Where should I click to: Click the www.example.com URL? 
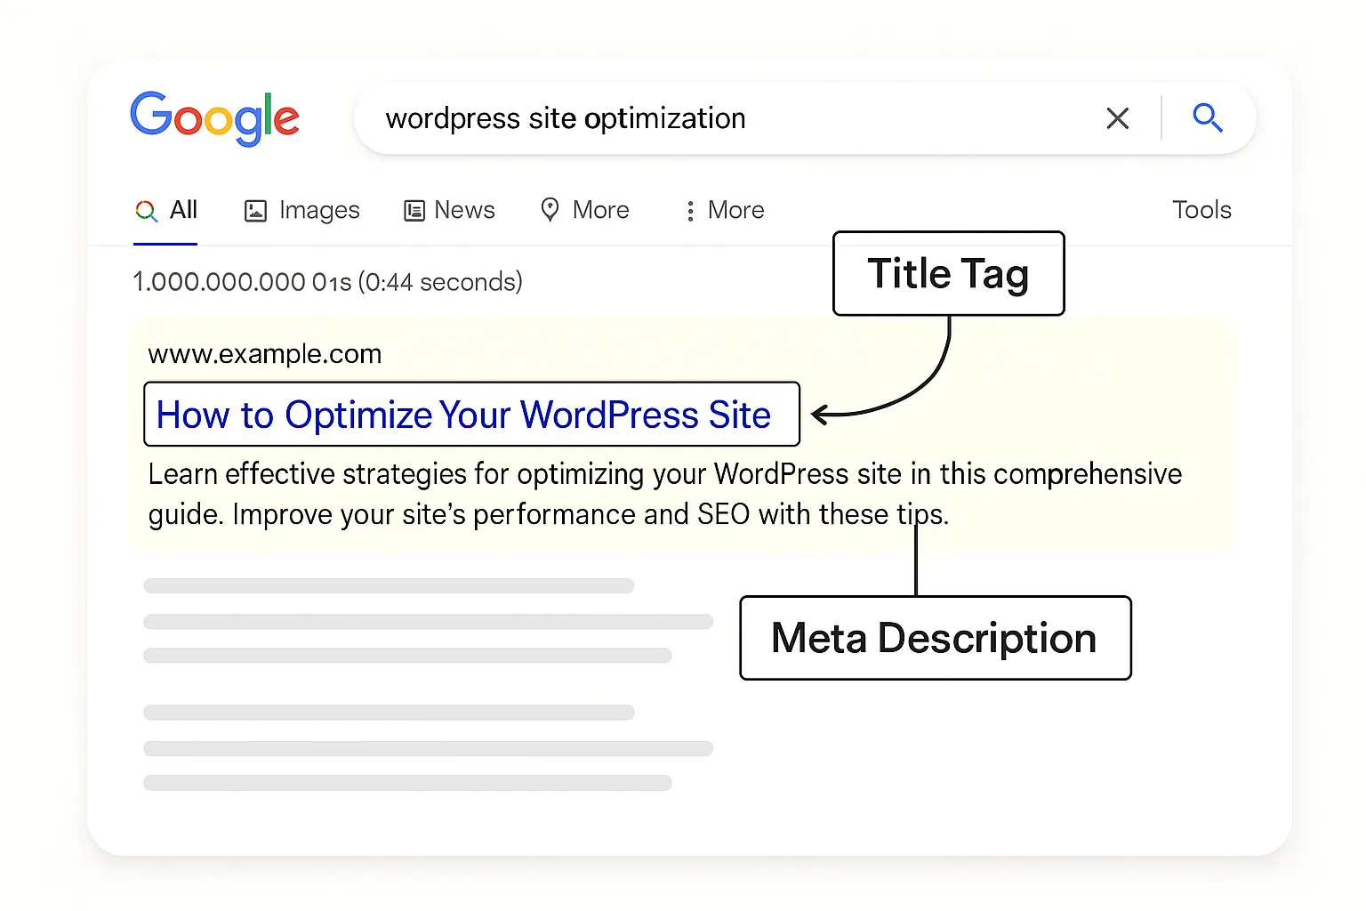265,354
